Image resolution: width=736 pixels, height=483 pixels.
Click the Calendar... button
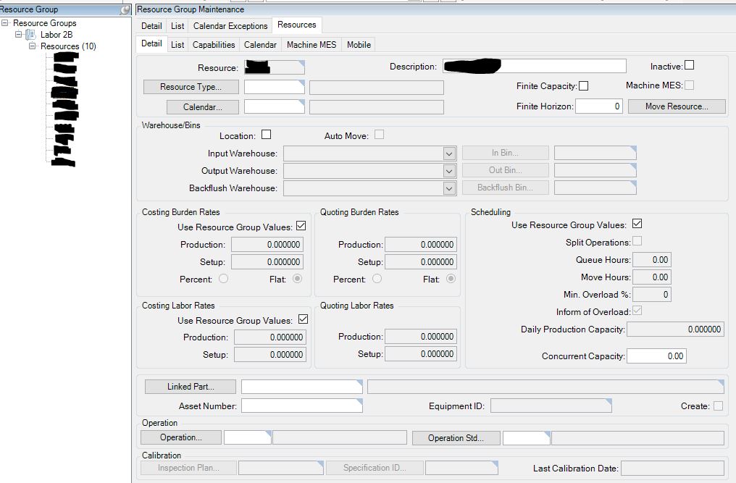click(x=203, y=107)
